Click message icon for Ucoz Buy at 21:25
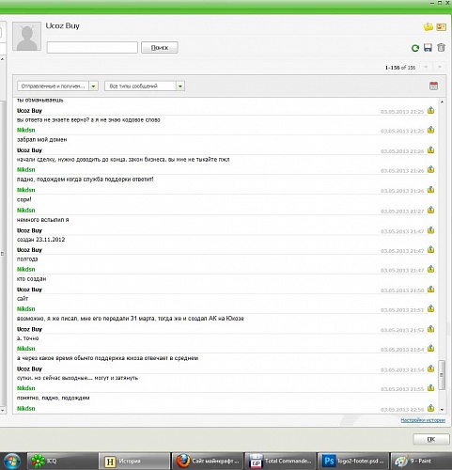The width and height of the screenshot is (452, 470). click(431, 110)
